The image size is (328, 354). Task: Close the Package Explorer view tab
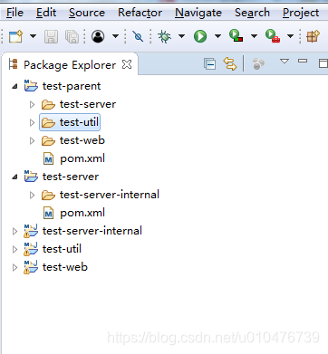point(127,64)
